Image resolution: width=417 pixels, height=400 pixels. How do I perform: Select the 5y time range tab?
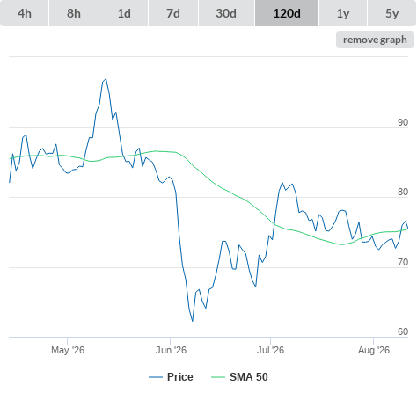pyautogui.click(x=392, y=13)
